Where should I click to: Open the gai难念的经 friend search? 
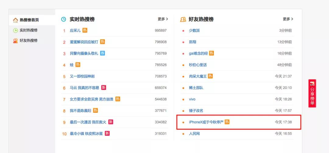click(198, 54)
